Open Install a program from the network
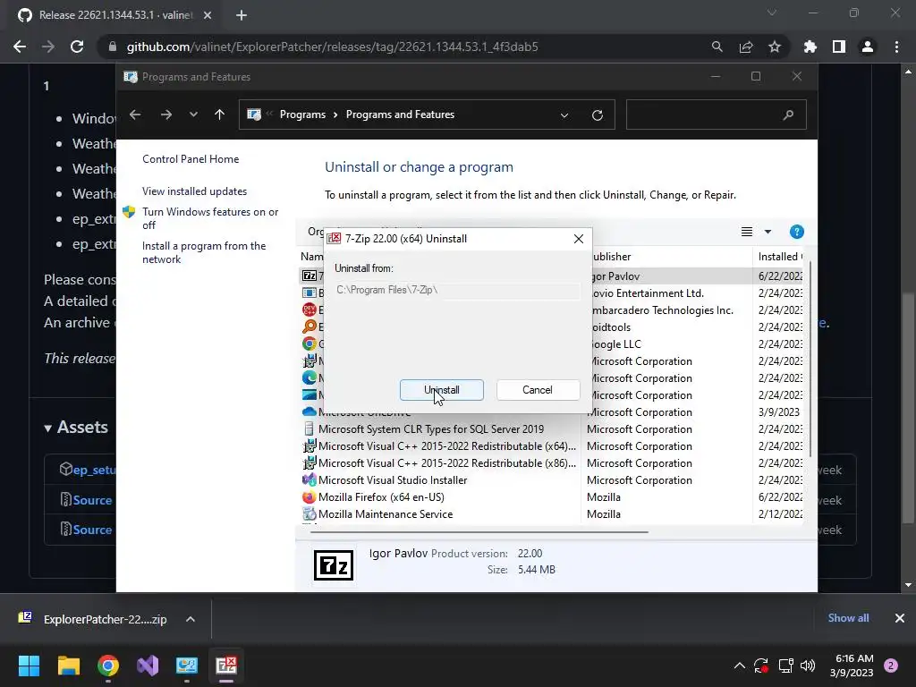 204,252
